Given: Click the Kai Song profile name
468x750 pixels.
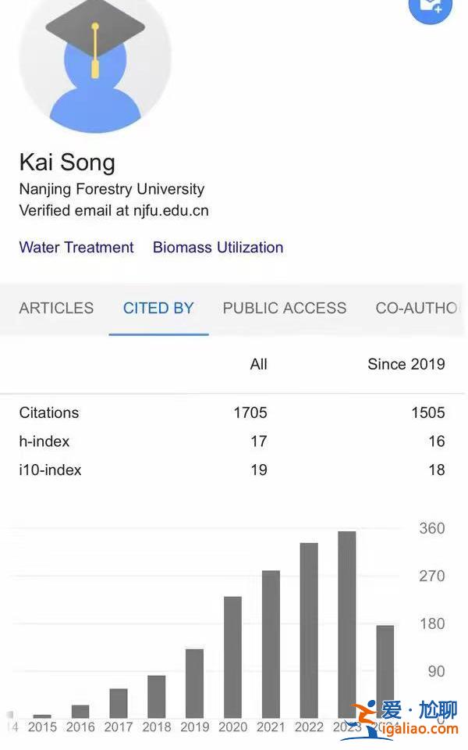Looking at the screenshot, I should tap(67, 162).
